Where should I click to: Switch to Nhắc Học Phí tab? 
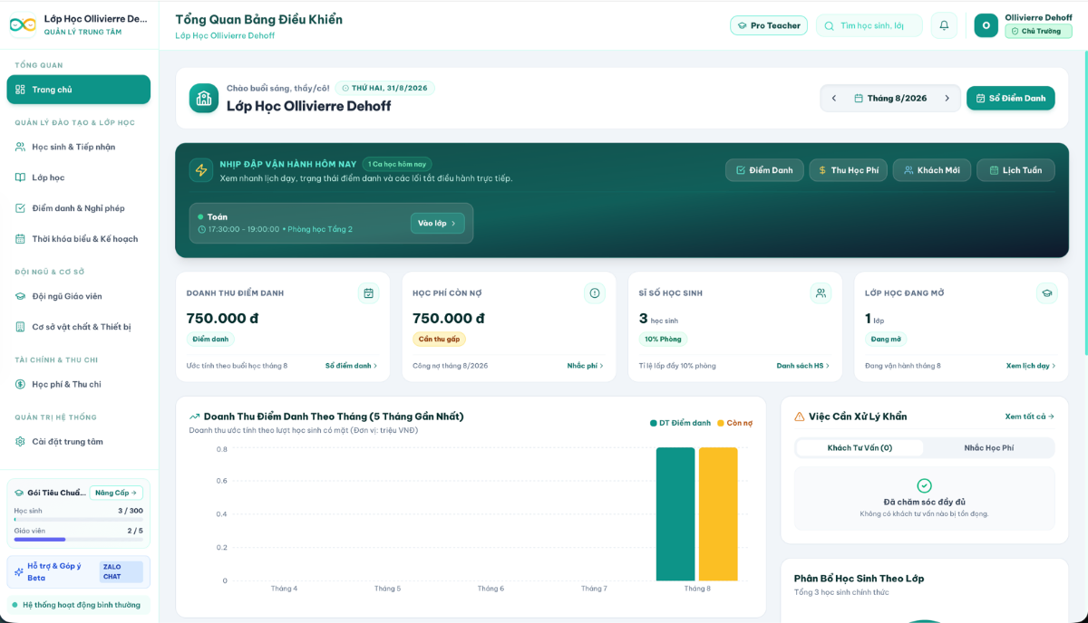tap(988, 448)
